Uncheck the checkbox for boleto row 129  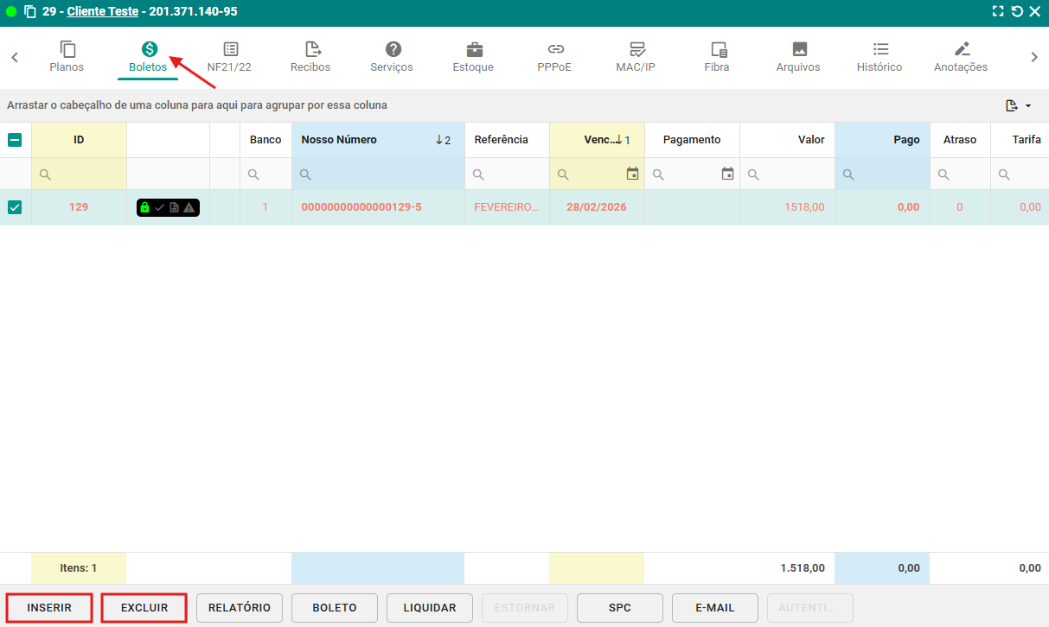click(15, 207)
